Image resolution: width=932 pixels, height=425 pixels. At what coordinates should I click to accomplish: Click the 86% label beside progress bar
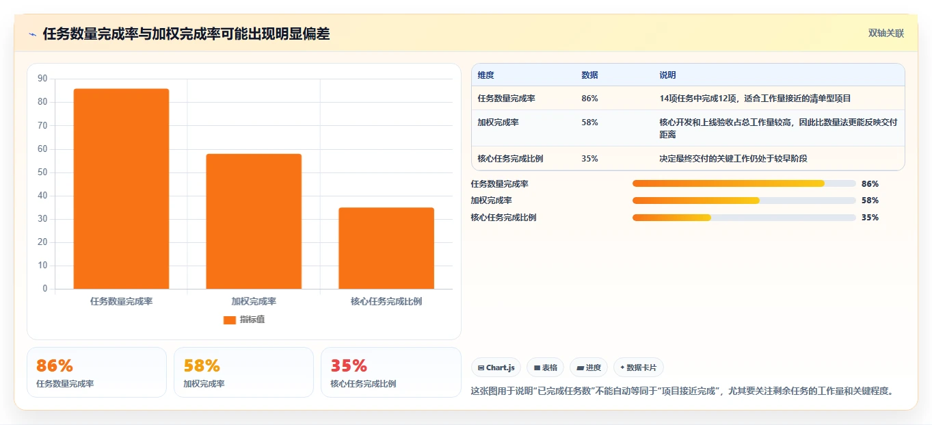click(x=870, y=184)
